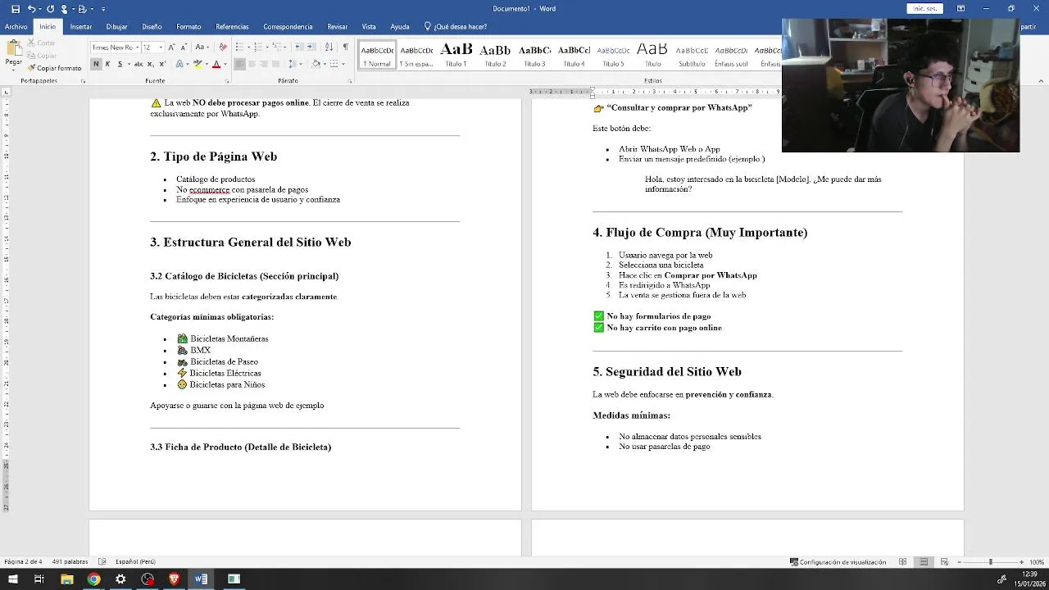Click the increase indent icon

tap(311, 47)
